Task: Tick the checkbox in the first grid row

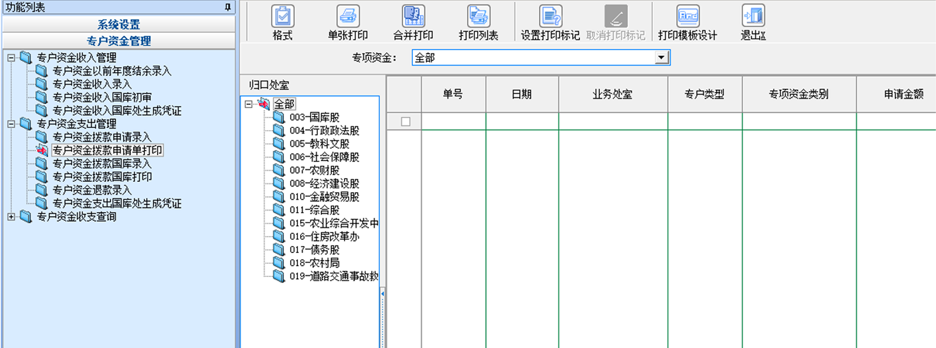Action: pyautogui.click(x=405, y=122)
